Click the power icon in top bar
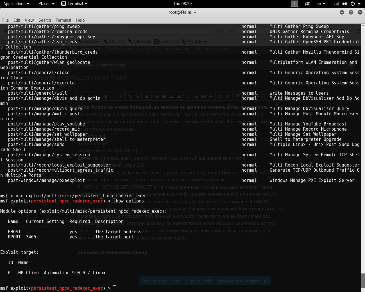The height and width of the screenshot is (292, 365). point(353,4)
